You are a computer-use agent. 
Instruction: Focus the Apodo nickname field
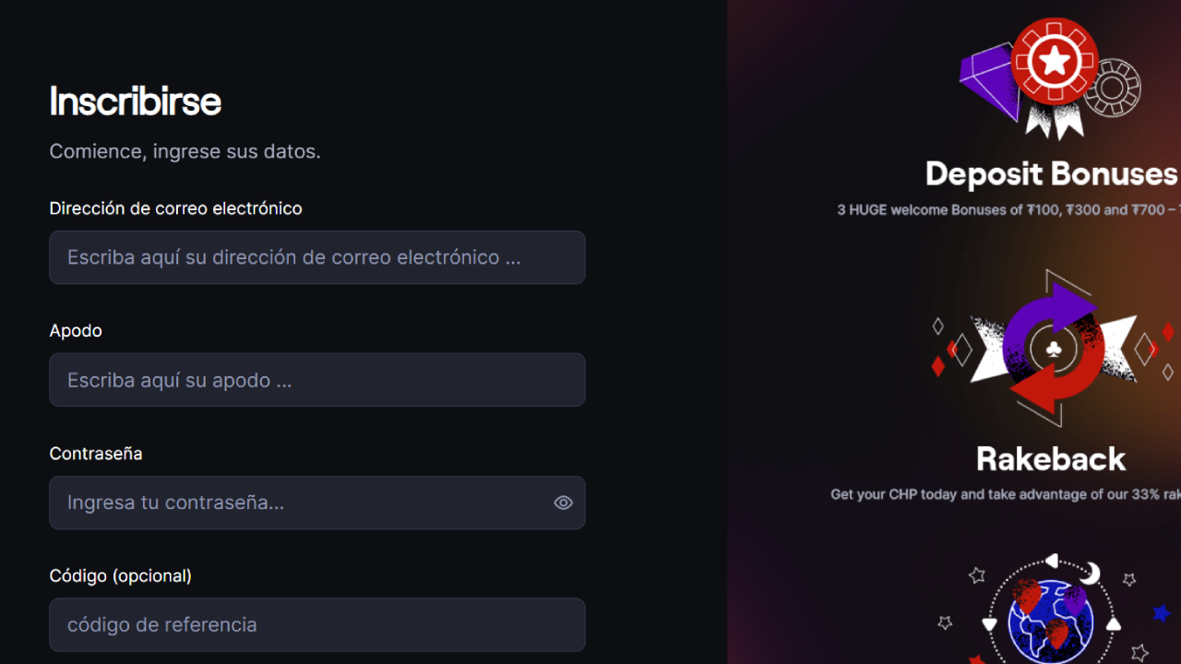click(x=317, y=380)
